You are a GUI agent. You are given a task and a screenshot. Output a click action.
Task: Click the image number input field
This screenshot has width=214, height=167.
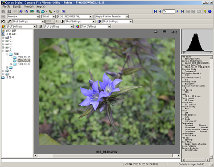[x=169, y=11]
